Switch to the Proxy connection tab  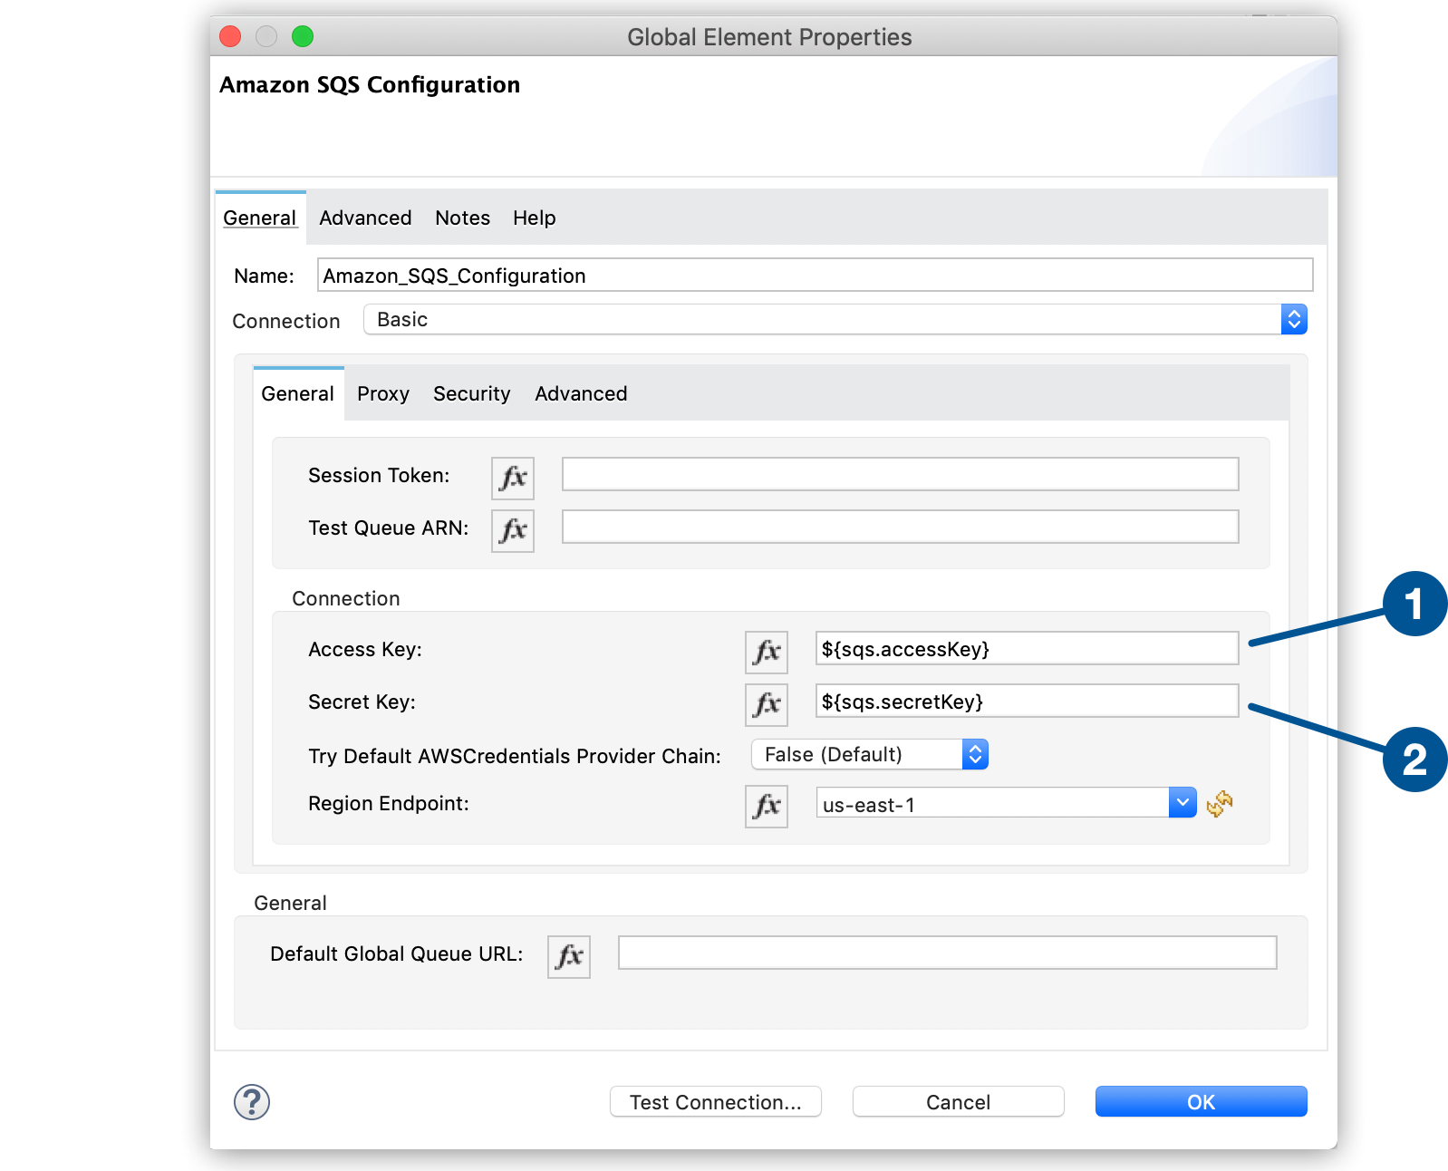coord(382,394)
